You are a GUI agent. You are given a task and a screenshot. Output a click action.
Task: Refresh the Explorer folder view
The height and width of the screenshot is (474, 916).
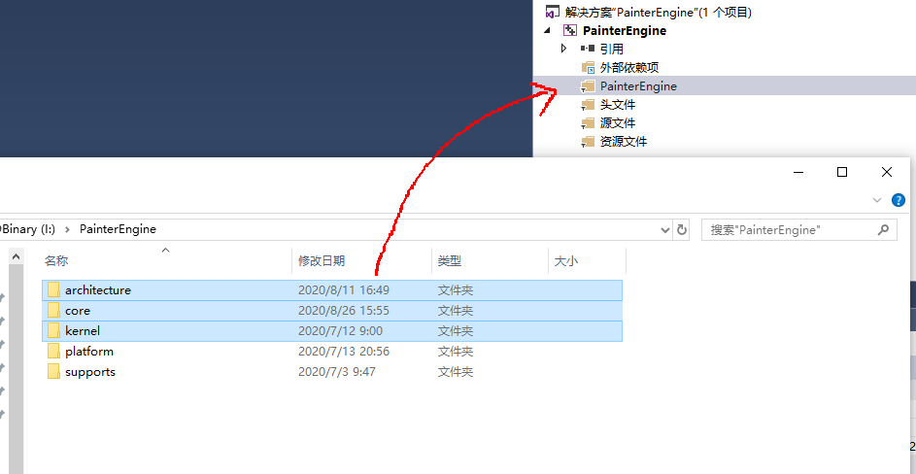tap(681, 229)
